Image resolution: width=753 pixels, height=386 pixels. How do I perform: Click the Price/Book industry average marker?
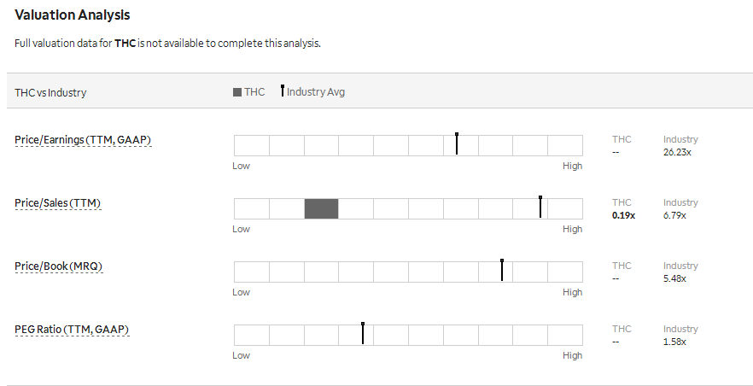[x=502, y=271]
